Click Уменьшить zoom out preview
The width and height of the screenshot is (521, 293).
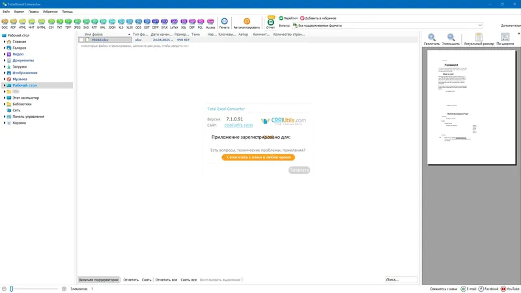451,39
